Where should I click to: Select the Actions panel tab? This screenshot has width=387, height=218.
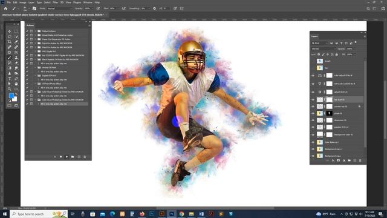[30, 25]
